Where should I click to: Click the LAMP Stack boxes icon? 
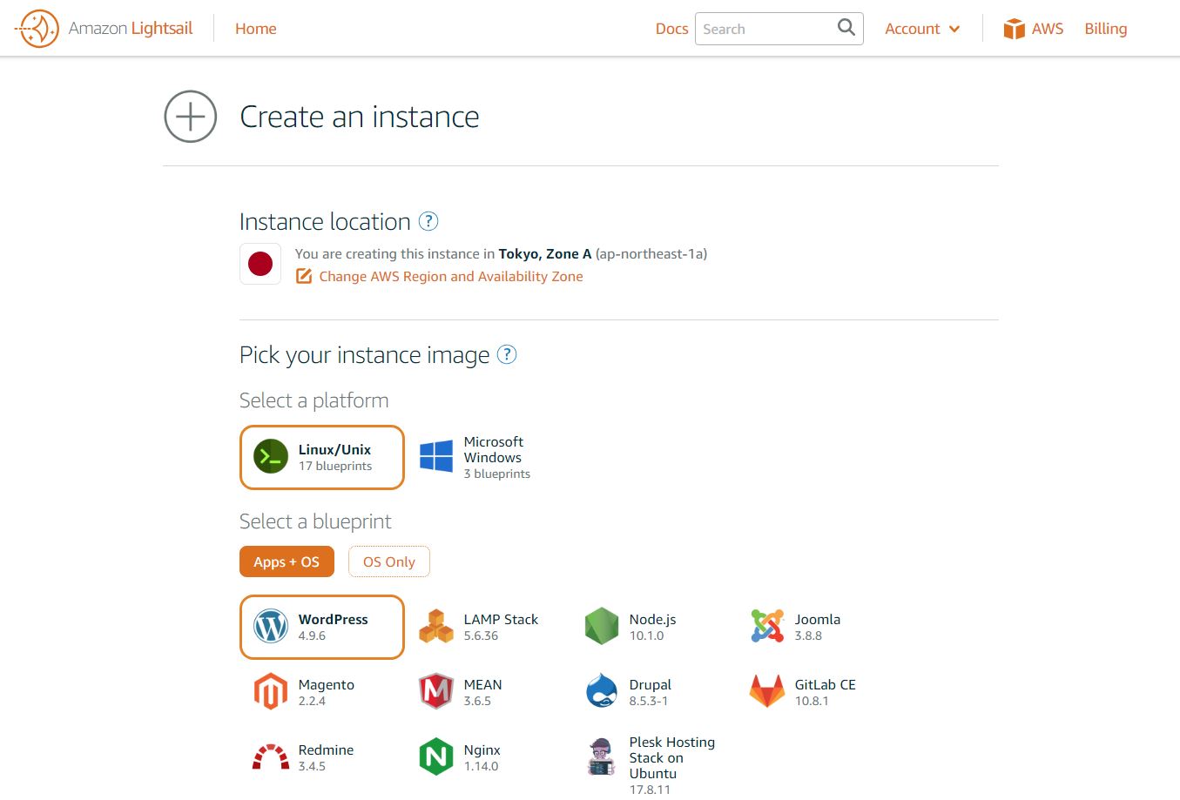[x=436, y=627]
